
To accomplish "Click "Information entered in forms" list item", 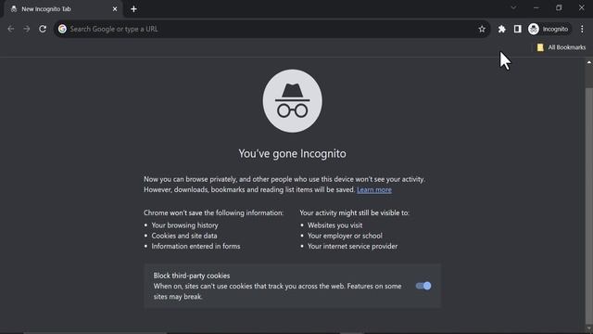I will click(x=196, y=246).
